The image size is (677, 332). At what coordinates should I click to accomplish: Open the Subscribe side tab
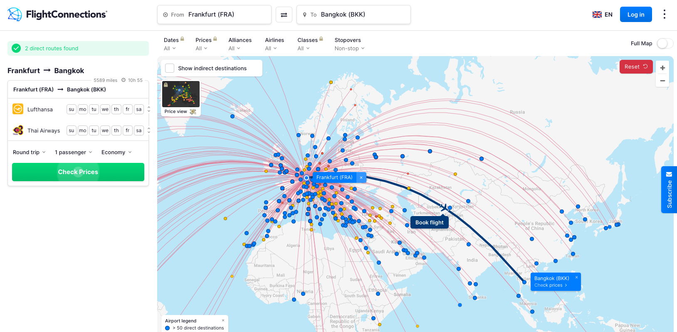pos(669,190)
